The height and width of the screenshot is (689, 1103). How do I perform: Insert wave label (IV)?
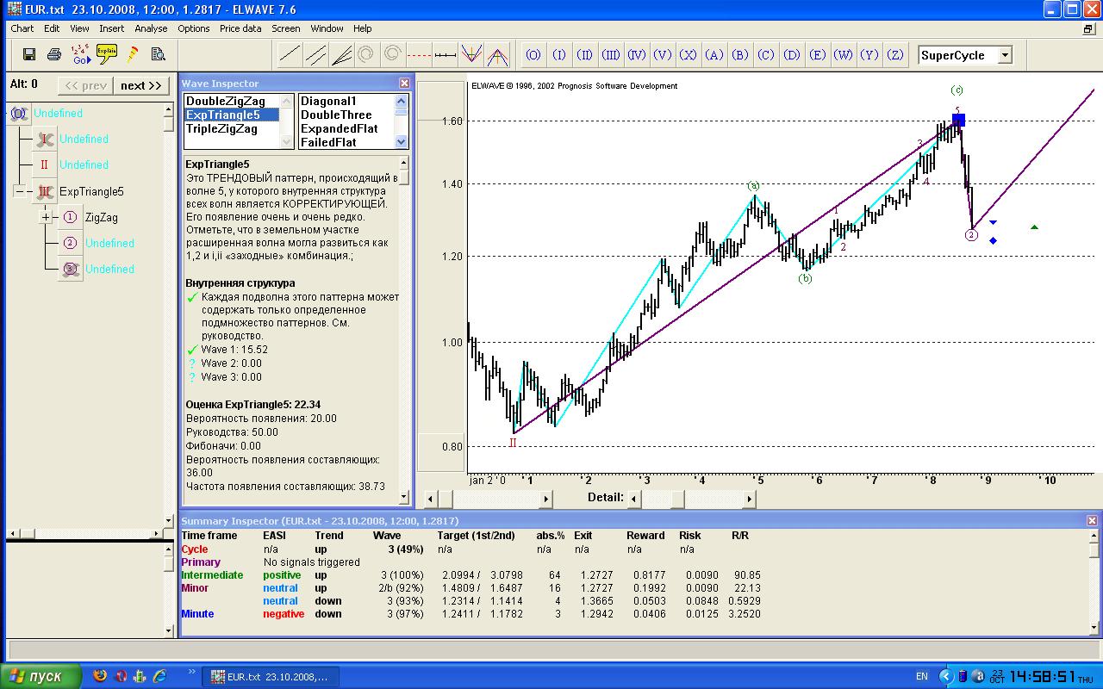[x=637, y=55]
